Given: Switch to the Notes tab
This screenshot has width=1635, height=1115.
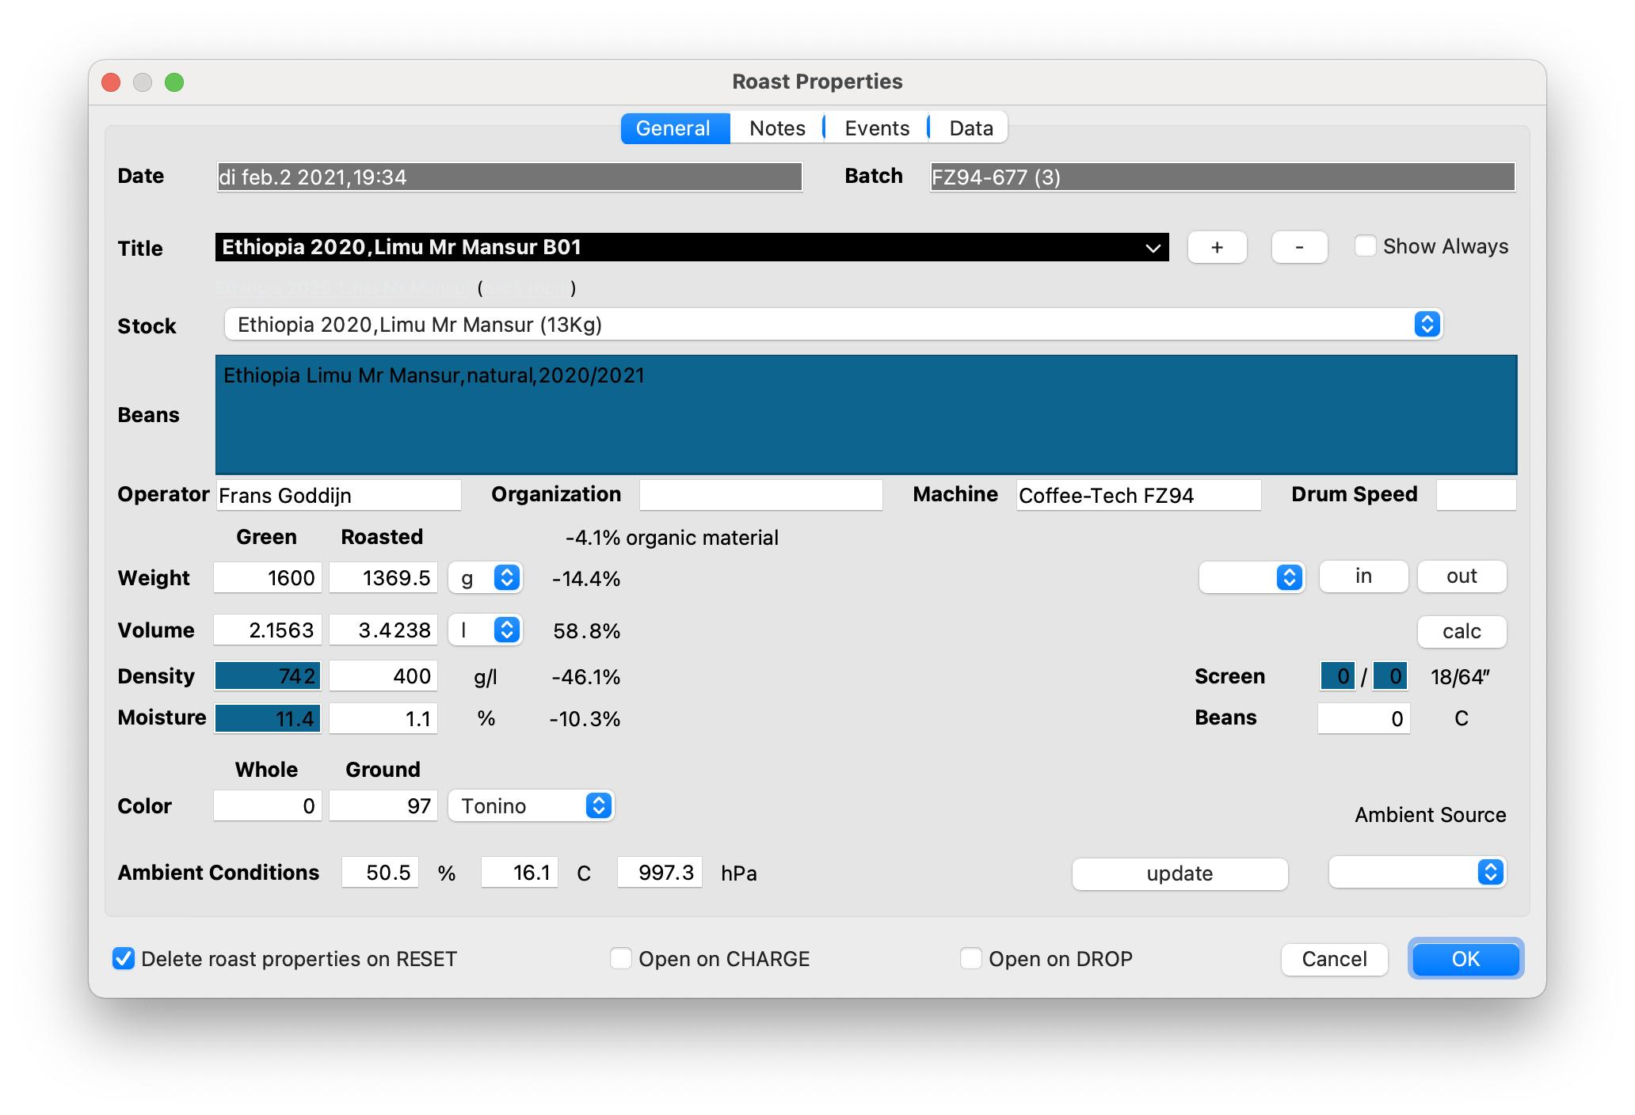Looking at the screenshot, I should click(776, 128).
